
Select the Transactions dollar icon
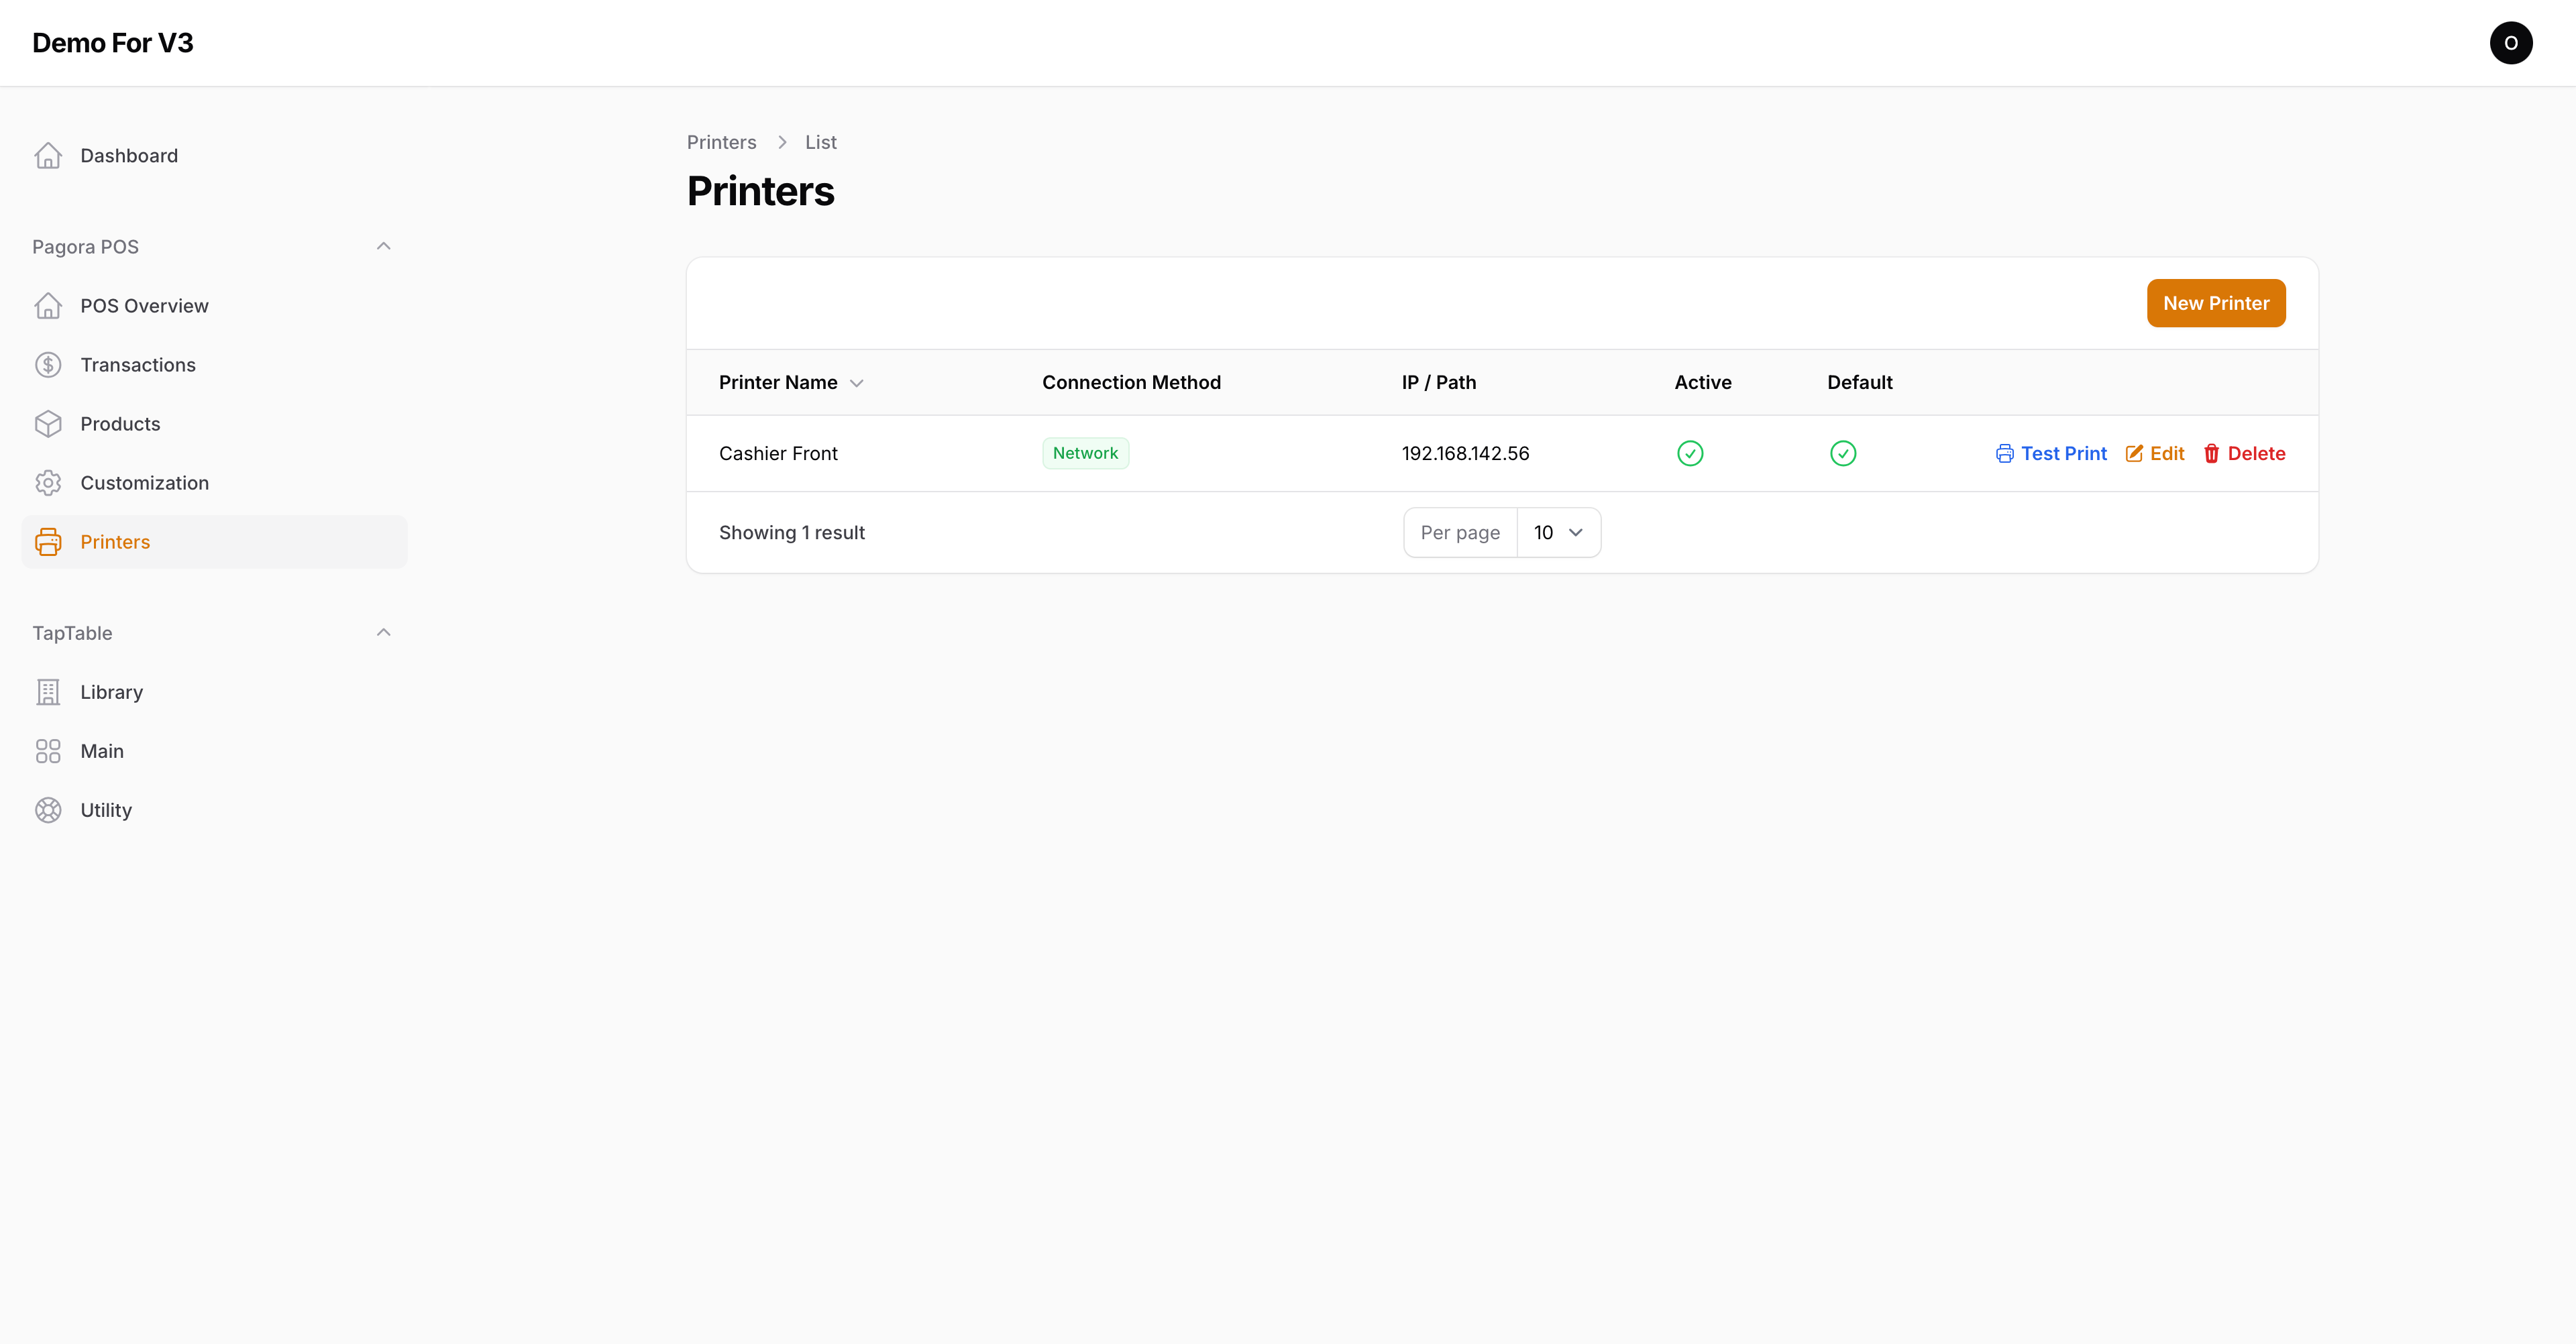48,364
